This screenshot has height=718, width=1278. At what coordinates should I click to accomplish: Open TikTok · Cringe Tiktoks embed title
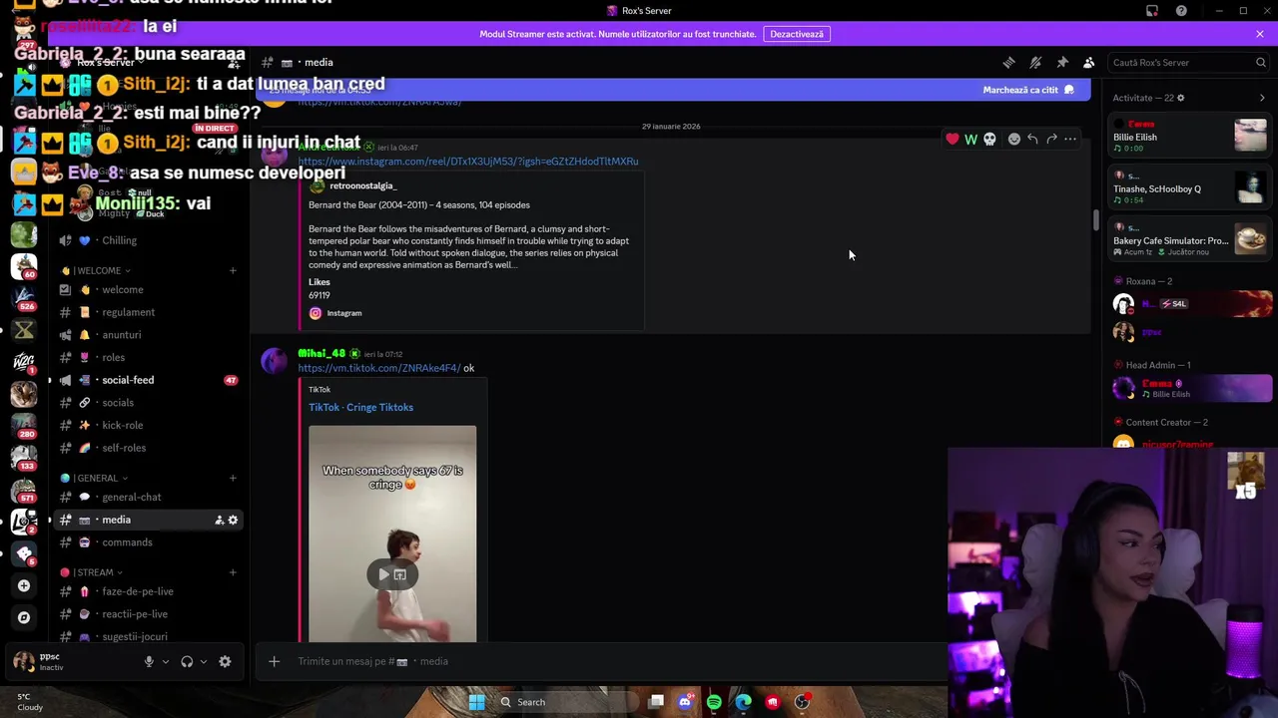pos(360,407)
